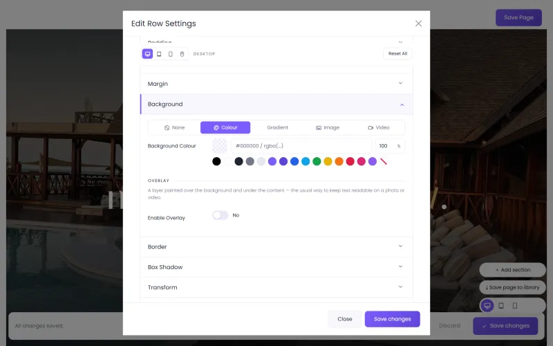
Task: Switch to the Gradient background type
Action: 277,127
